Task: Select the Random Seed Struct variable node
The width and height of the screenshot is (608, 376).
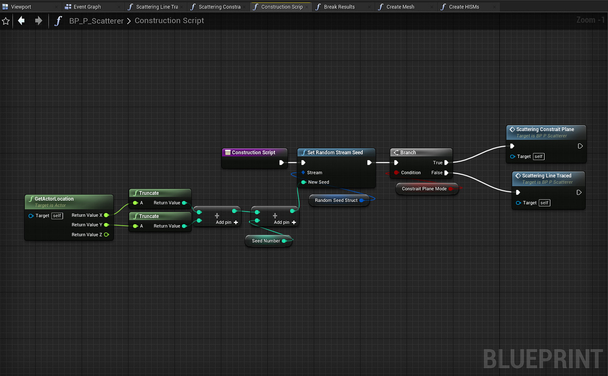Action: 339,201
